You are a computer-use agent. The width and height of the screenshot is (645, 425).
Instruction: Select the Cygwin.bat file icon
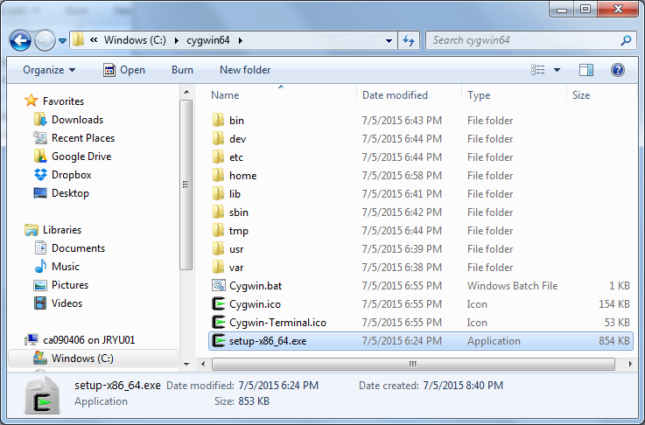click(219, 285)
